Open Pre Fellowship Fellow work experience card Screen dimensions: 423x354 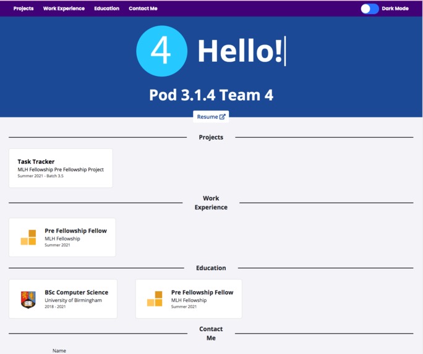[x=62, y=237]
